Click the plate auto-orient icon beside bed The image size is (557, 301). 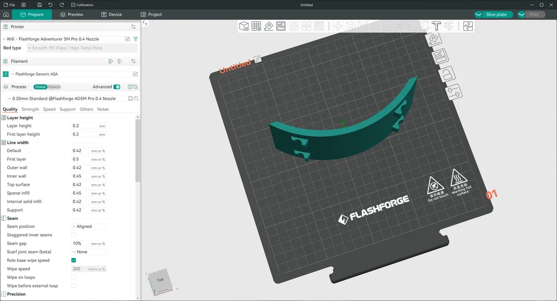434,39
